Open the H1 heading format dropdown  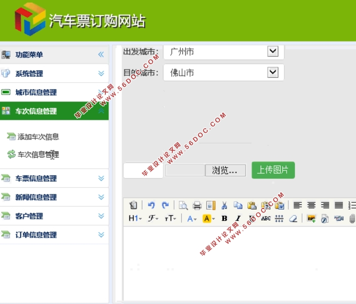coord(135,218)
